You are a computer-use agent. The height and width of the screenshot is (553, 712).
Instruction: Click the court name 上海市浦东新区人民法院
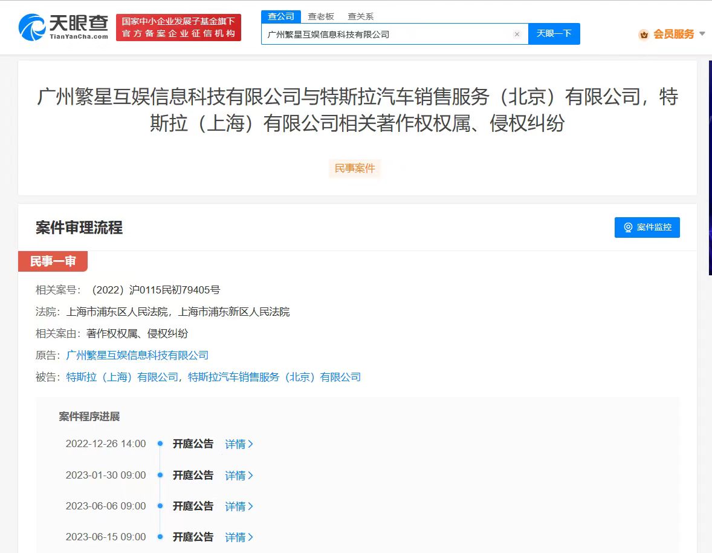click(234, 312)
